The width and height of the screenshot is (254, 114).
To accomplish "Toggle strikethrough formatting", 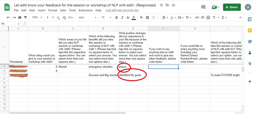I will pyautogui.click(x=128, y=18).
